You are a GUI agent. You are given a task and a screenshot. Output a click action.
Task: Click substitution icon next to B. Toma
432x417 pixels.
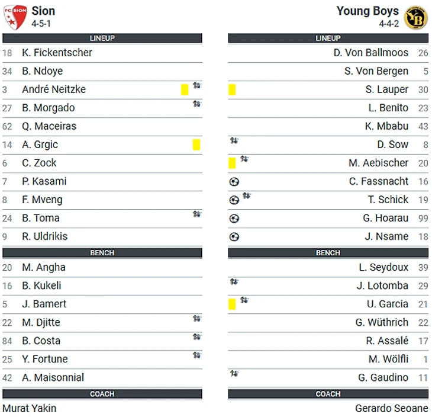[x=196, y=214]
